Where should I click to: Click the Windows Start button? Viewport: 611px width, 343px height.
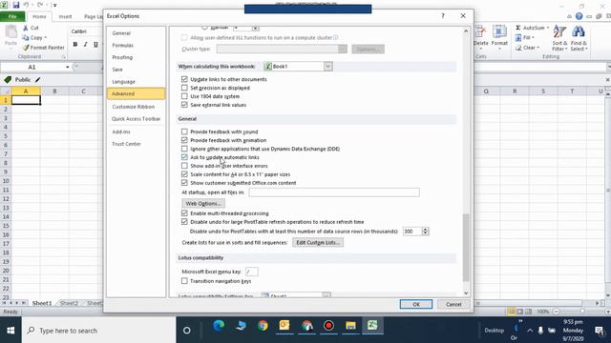coord(11,331)
